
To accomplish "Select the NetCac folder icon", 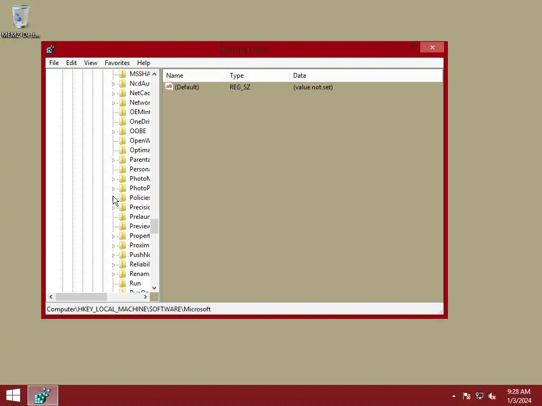I will pos(122,93).
